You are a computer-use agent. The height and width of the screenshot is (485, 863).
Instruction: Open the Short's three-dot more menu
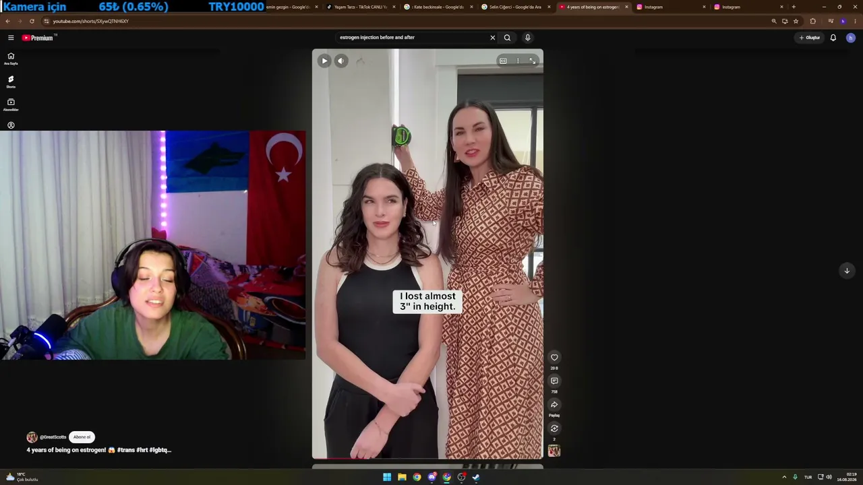click(518, 61)
